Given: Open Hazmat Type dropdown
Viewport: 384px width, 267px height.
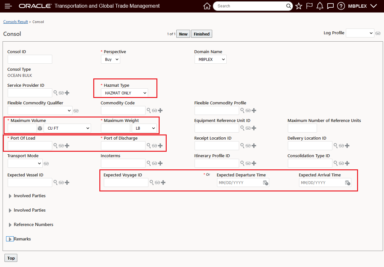Looking at the screenshot, I should pos(124,93).
